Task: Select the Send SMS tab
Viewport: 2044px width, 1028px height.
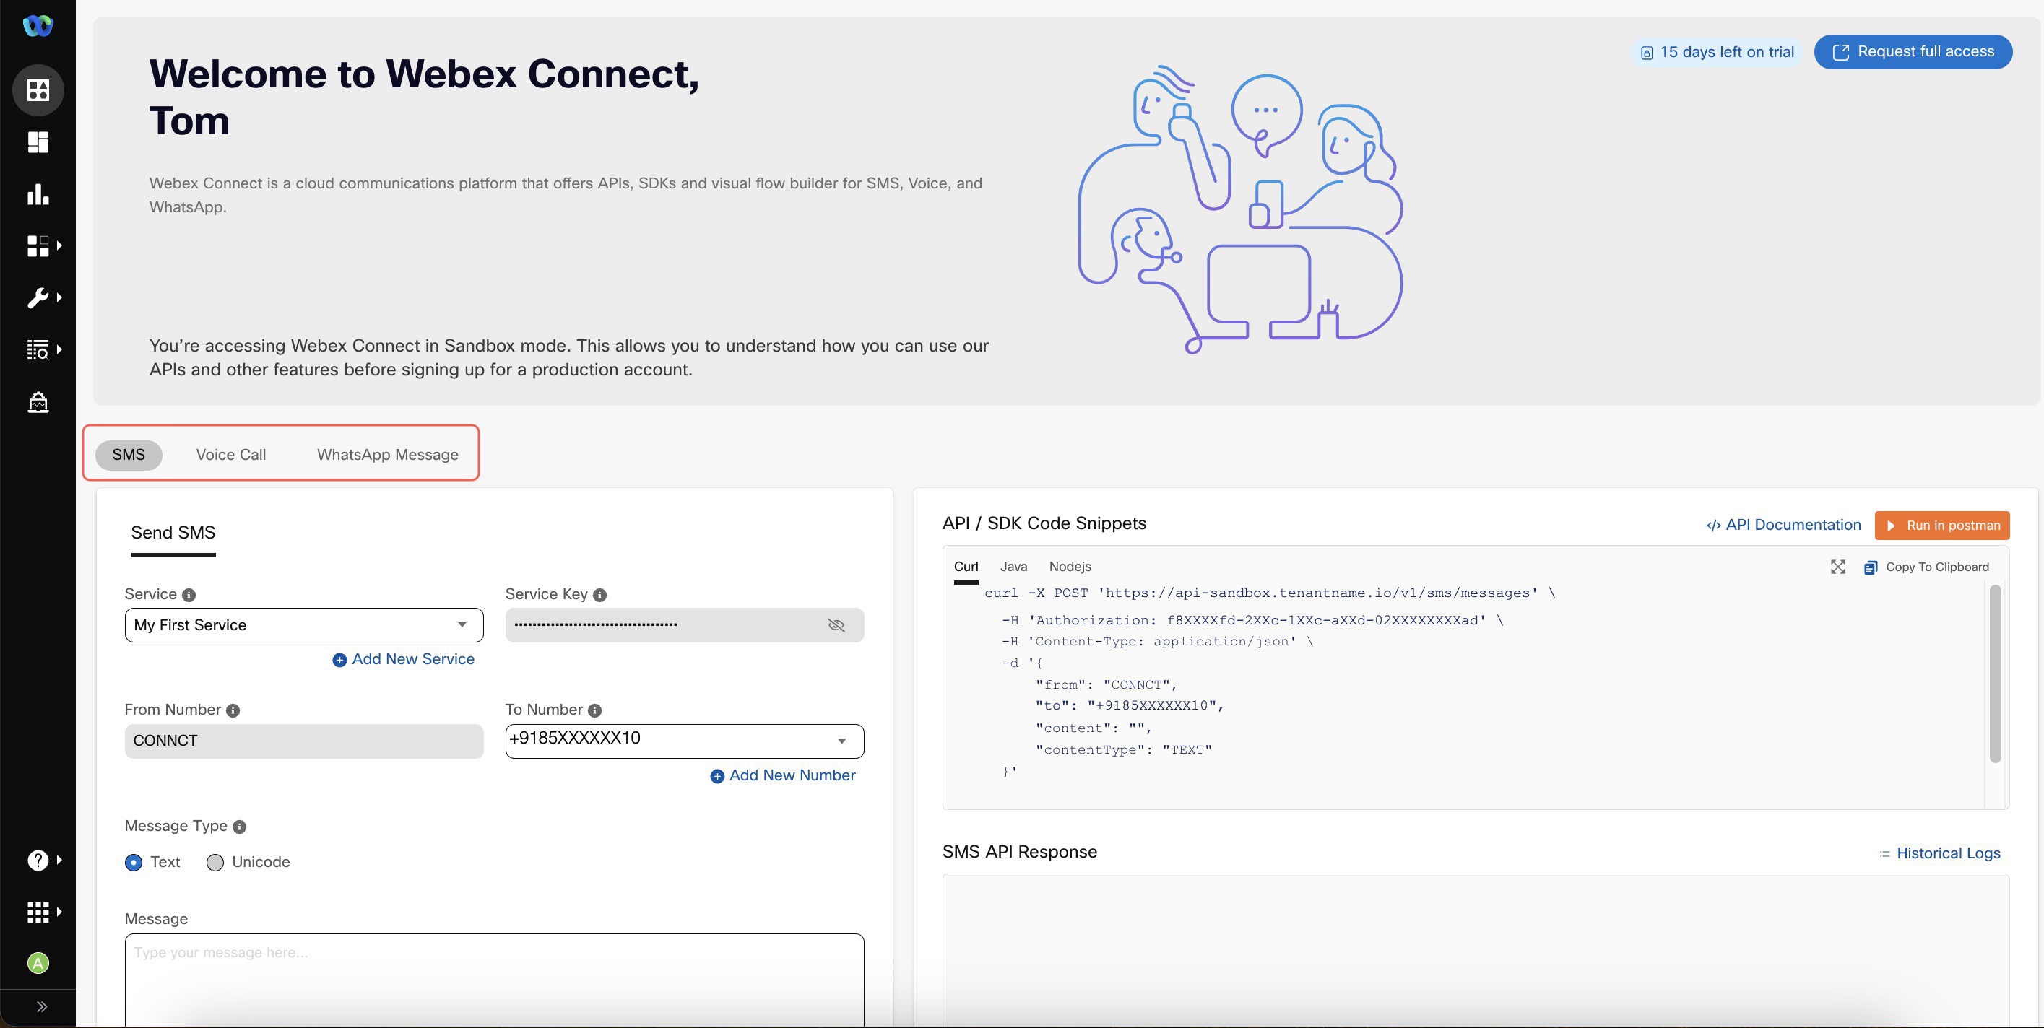Action: pos(173,533)
